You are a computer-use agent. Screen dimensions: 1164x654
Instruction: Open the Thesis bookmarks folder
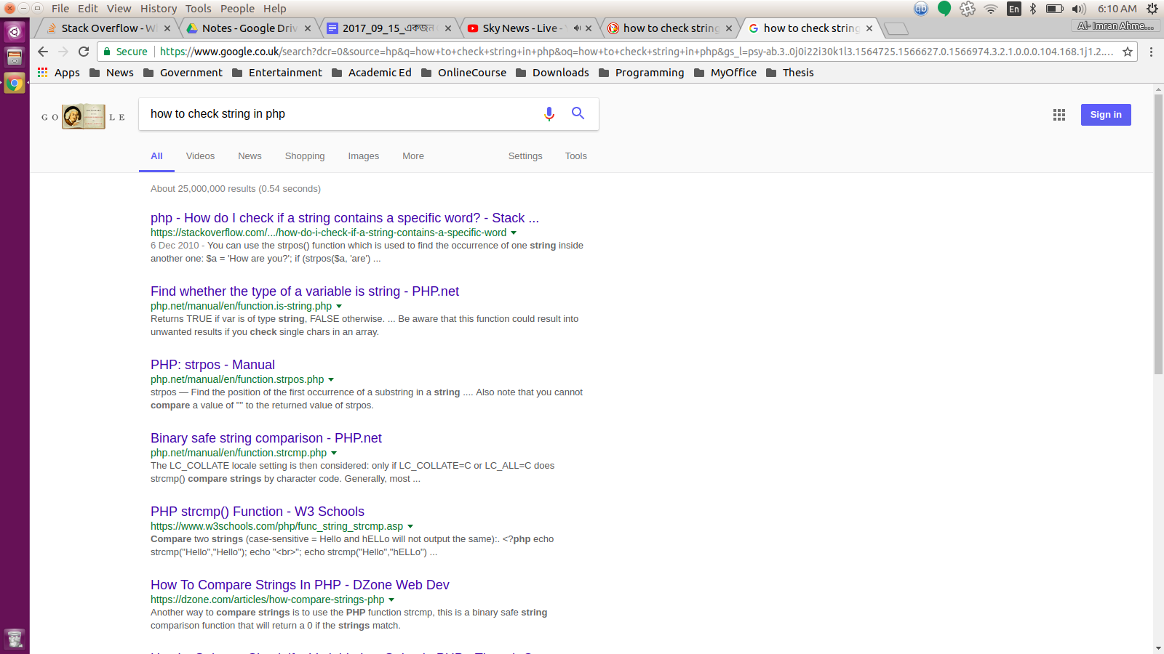click(789, 73)
